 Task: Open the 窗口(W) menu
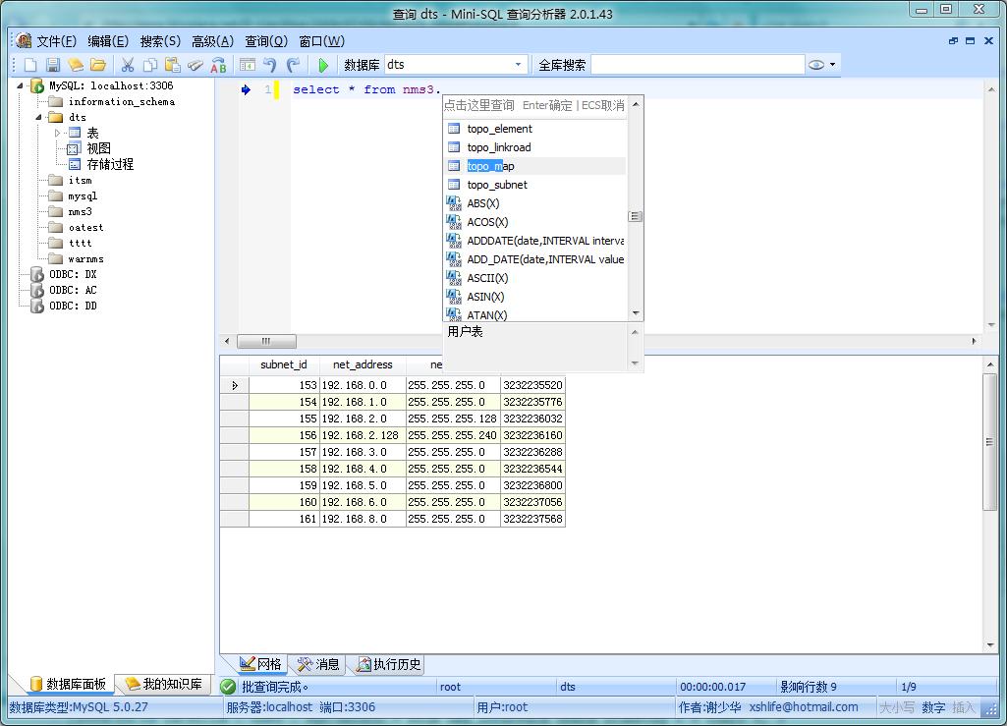pyautogui.click(x=322, y=41)
